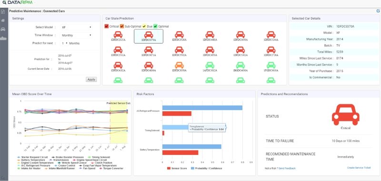Click the large red Critical status car
This screenshot has width=381, height=181.
(346, 114)
